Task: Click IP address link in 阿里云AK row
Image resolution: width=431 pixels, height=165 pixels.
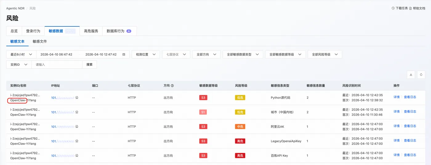Action: [x=62, y=127]
